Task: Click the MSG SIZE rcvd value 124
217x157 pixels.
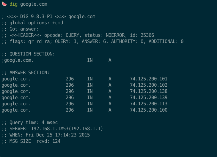Action: (56, 141)
